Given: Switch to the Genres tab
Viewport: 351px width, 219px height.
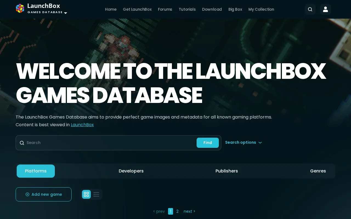Looking at the screenshot, I should point(318,171).
